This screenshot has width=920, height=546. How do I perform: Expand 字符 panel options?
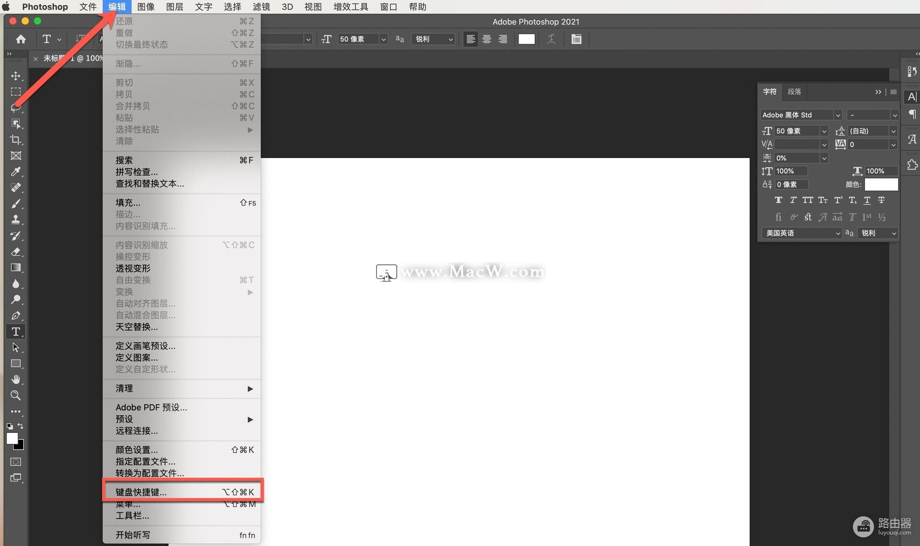coord(894,91)
